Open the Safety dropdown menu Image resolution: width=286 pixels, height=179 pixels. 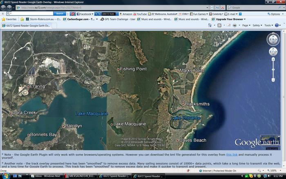click(x=257, y=25)
